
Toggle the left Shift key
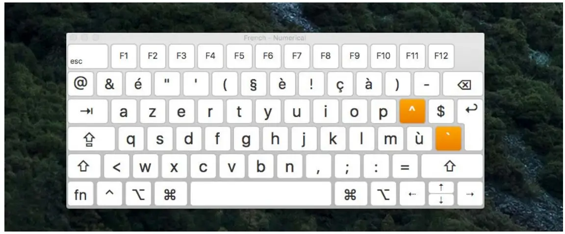(84, 166)
